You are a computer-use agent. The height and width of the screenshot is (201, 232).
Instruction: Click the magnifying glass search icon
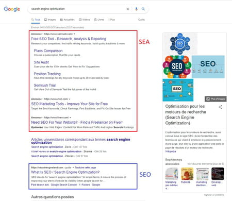(x=143, y=9)
